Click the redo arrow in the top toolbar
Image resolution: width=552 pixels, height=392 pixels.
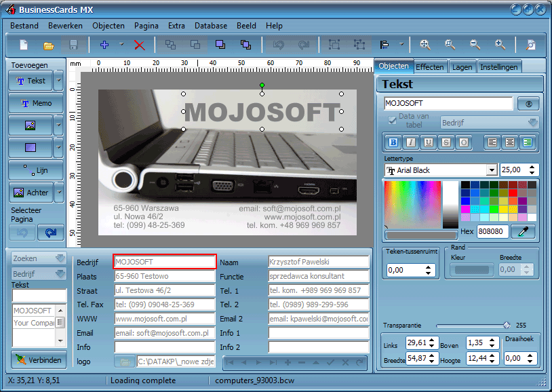(x=303, y=45)
